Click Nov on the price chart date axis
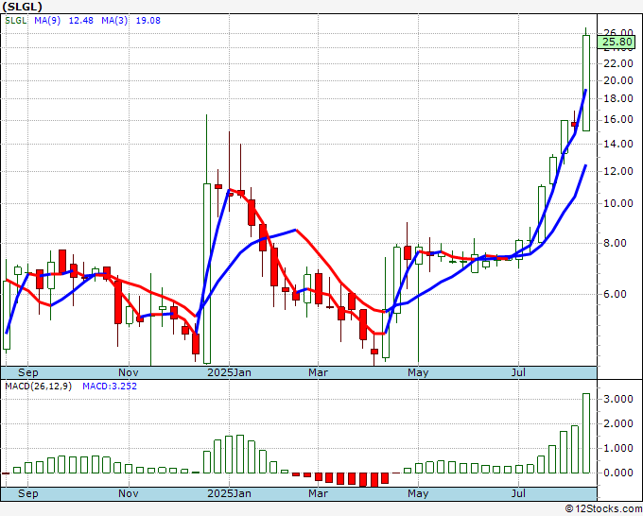This screenshot has height=516, width=643. pos(129,372)
